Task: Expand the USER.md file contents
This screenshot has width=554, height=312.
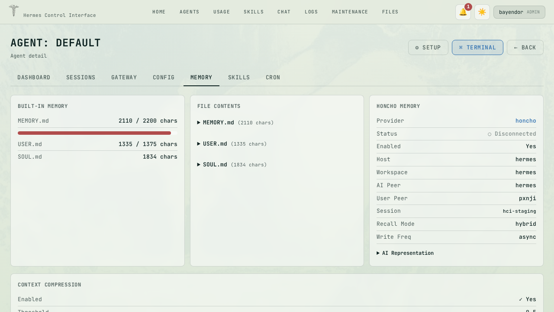Action: [x=215, y=144]
